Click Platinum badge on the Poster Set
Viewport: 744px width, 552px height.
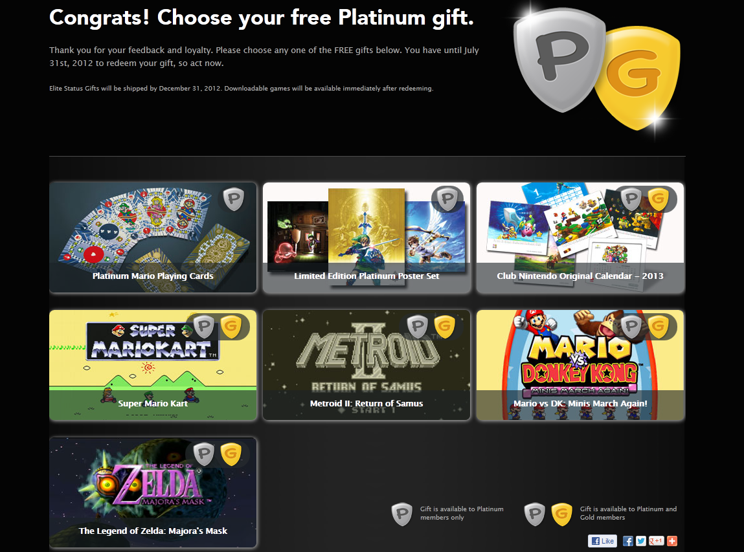(x=447, y=199)
